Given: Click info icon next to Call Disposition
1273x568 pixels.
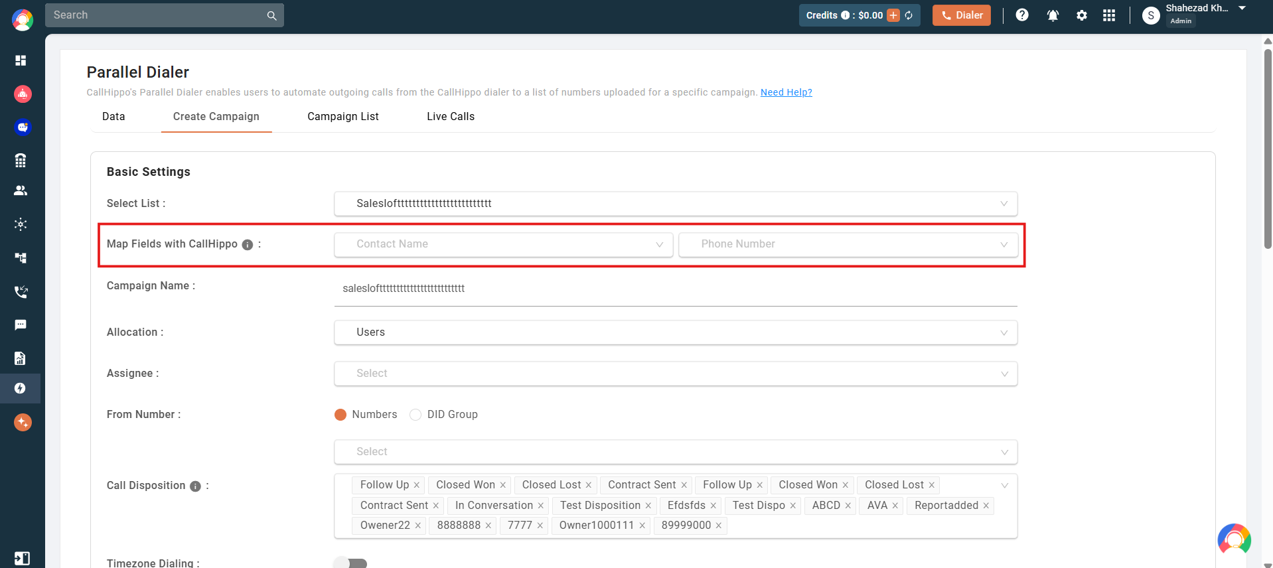Looking at the screenshot, I should point(195,486).
